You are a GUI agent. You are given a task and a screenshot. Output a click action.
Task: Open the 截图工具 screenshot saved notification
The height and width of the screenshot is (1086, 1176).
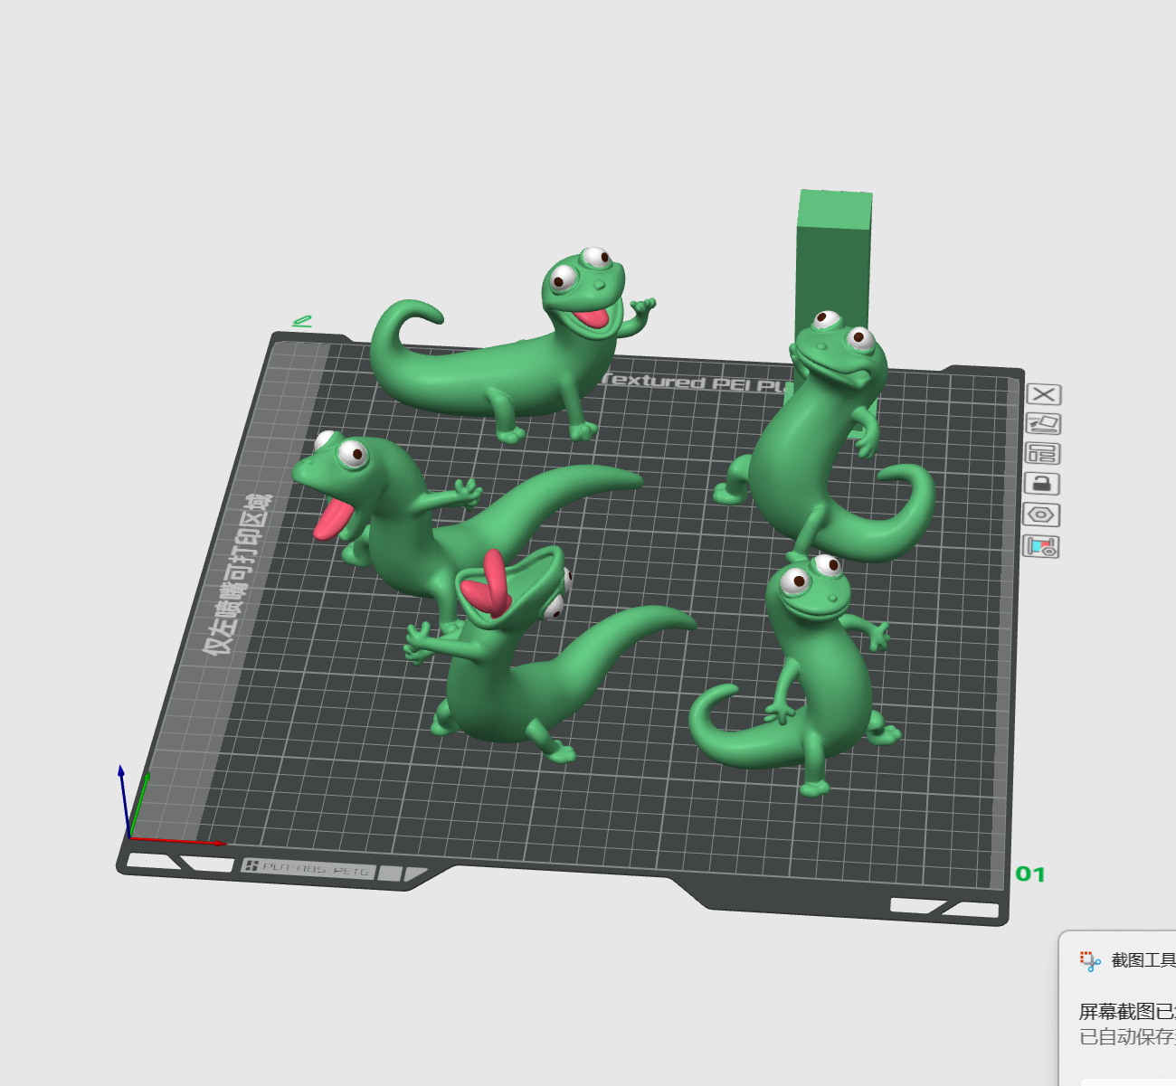pos(1117,1008)
